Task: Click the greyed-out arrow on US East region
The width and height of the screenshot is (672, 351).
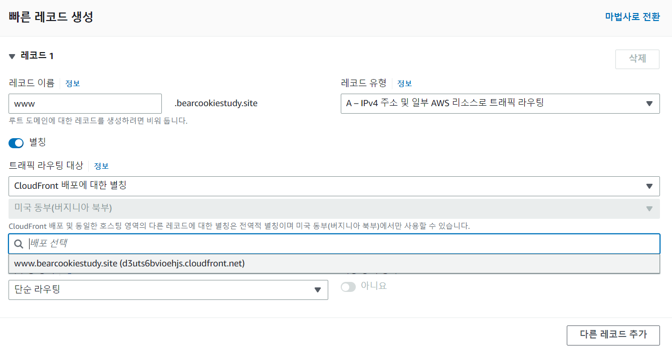Action: coord(649,208)
